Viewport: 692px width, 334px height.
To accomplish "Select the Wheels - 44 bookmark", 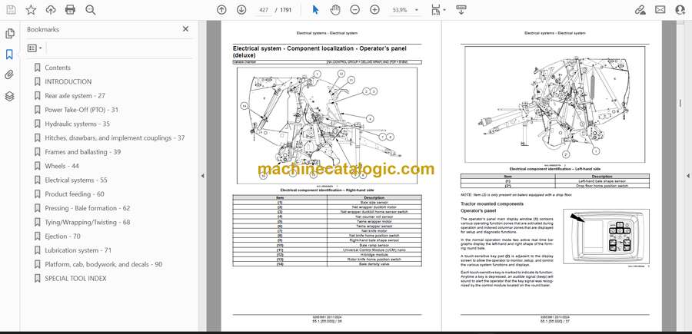I will pyautogui.click(x=62, y=166).
